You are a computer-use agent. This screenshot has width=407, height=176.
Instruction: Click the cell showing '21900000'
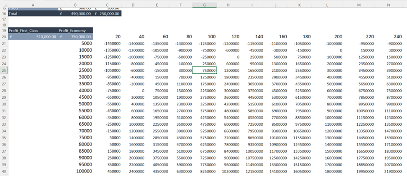tap(389, 171)
